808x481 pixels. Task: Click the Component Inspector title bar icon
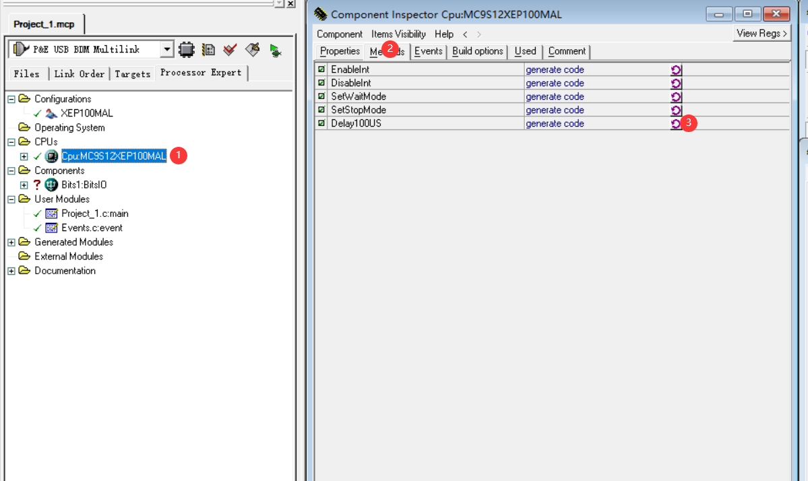click(321, 14)
